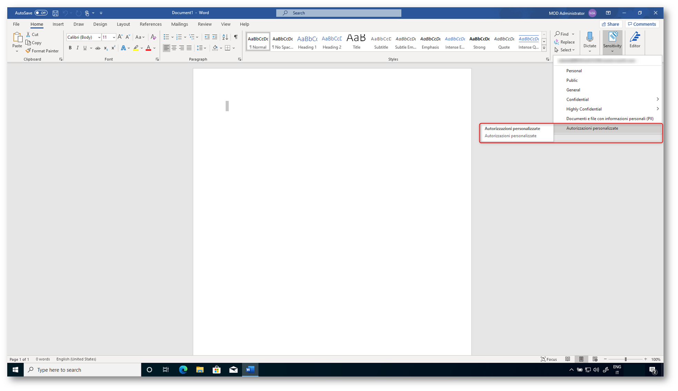678x391 pixels.
Task: Click the Dictate microphone icon
Action: point(589,37)
